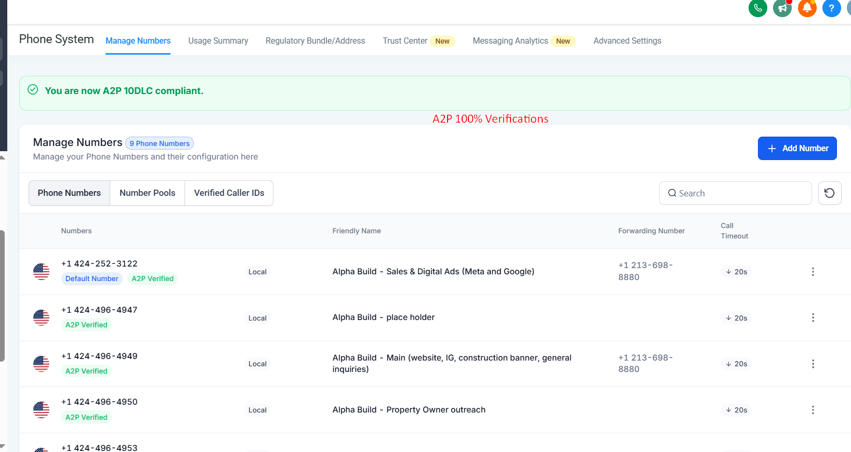Click the green phone dialer icon

click(x=757, y=8)
